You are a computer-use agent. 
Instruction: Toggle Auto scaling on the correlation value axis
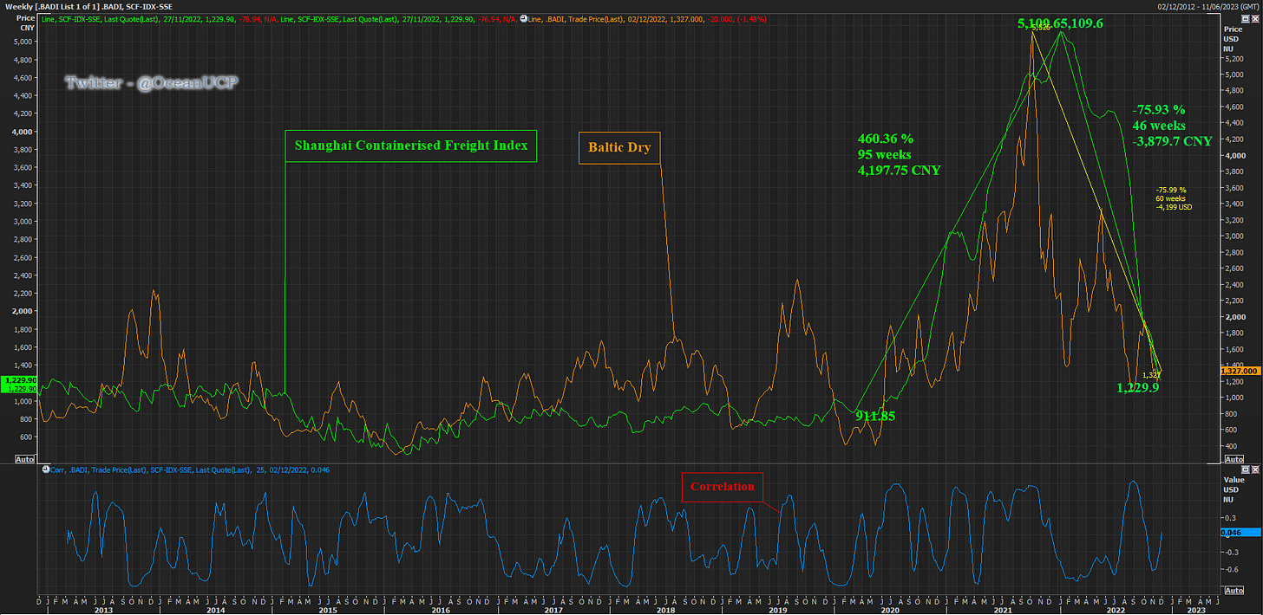[x=1233, y=591]
